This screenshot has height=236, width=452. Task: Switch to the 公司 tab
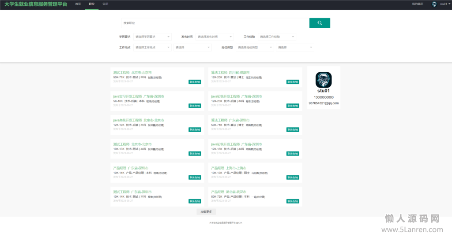click(105, 4)
